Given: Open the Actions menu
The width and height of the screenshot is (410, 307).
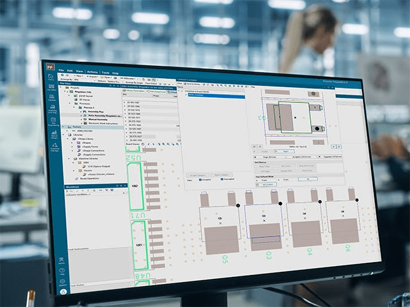Looking at the screenshot, I should [92, 71].
